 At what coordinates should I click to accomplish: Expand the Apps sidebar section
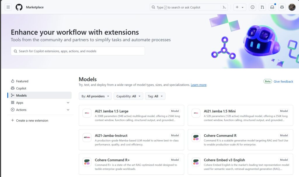click(x=68, y=103)
